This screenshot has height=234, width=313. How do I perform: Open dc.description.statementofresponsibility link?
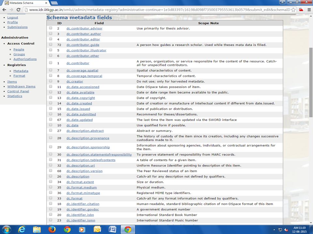99,155
